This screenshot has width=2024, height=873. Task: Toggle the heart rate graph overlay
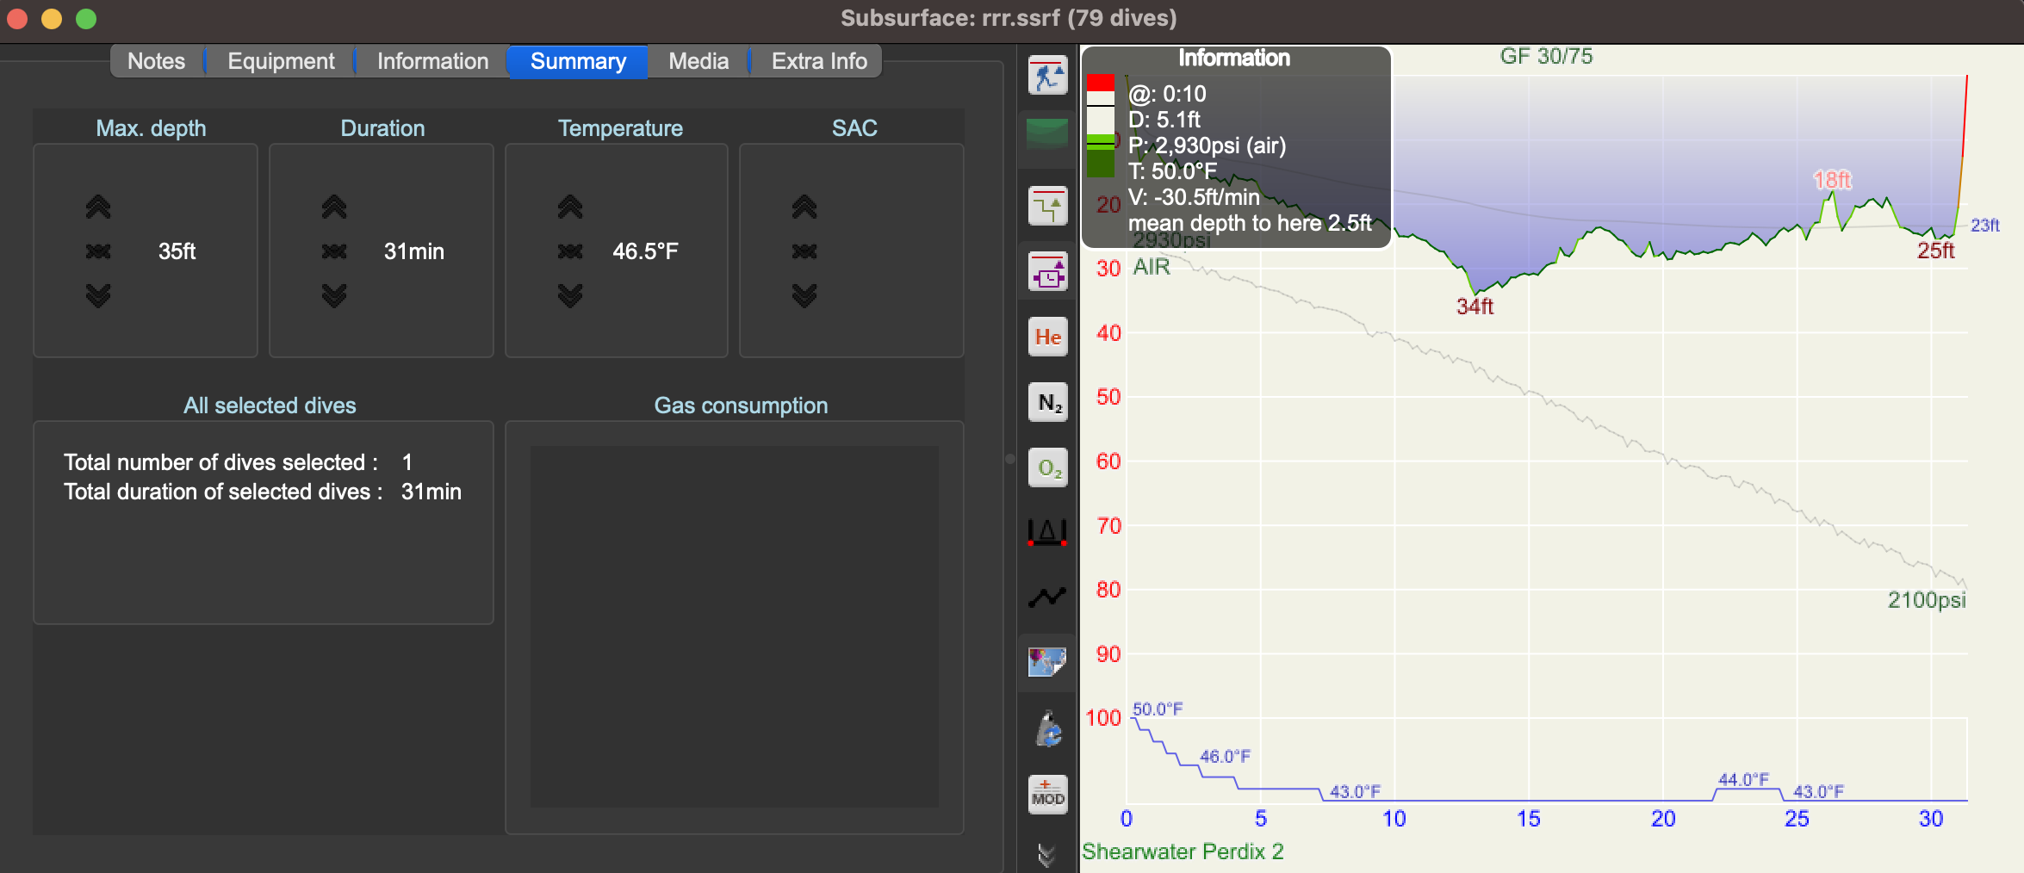[x=1046, y=596]
